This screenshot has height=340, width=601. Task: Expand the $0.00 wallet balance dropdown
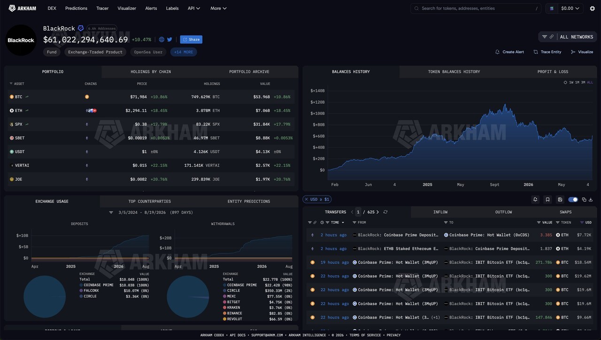[571, 8]
